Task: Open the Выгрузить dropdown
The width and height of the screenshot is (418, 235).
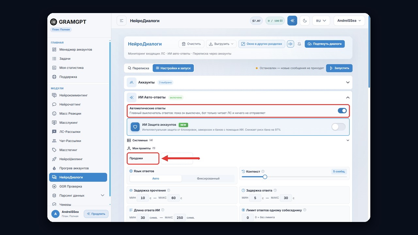Action: click(x=221, y=44)
